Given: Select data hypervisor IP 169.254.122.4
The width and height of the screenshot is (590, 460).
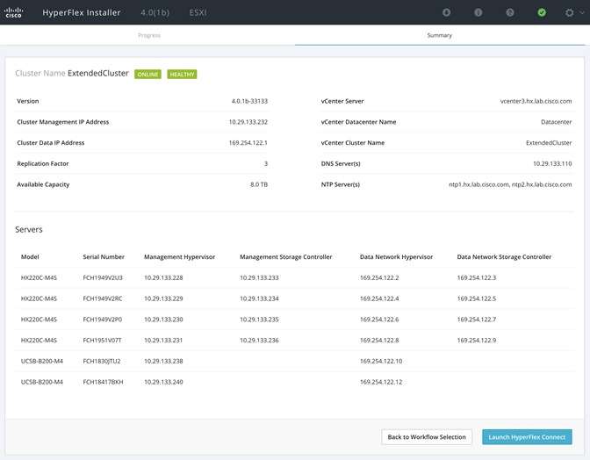Looking at the screenshot, I should [379, 298].
